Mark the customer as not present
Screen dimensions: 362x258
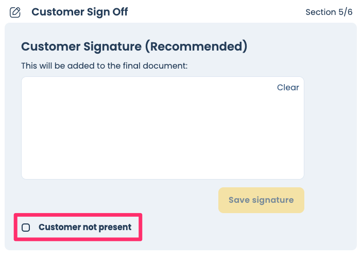point(26,227)
